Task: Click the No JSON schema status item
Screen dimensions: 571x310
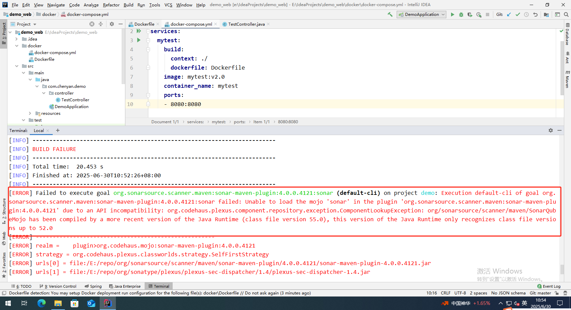Action: tap(508, 293)
